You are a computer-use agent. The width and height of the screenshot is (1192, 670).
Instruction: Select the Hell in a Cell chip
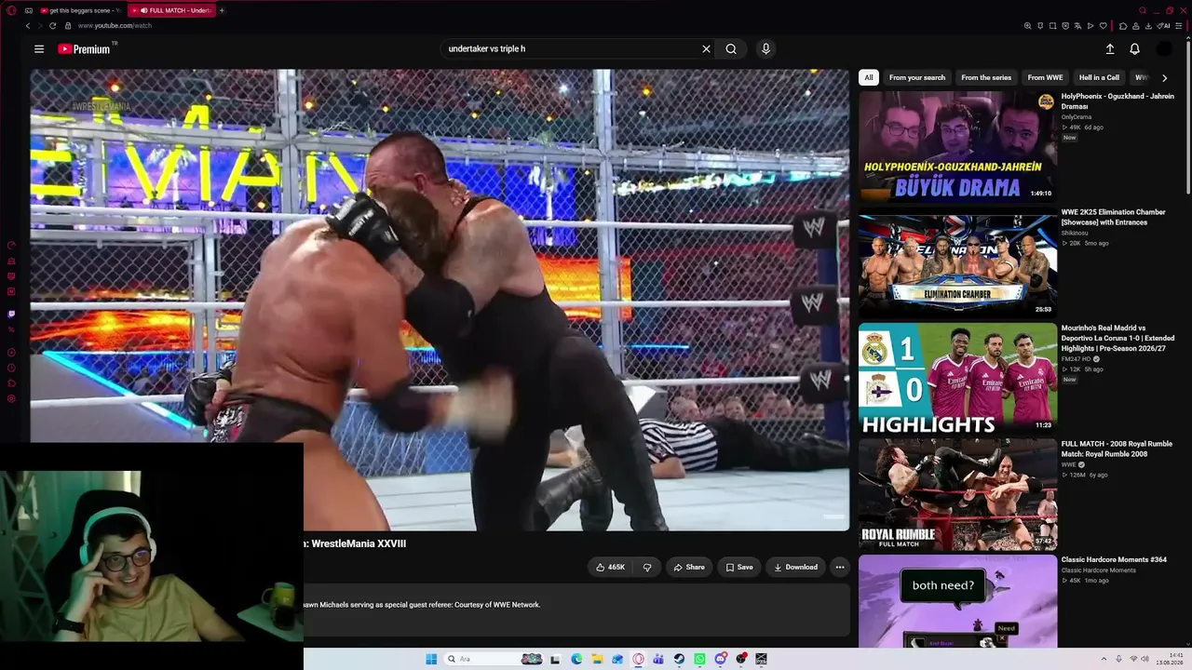(1099, 78)
